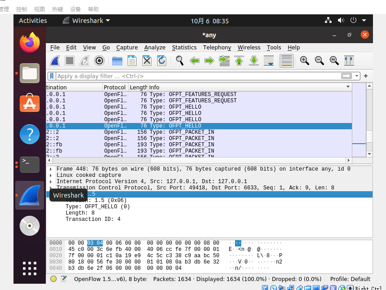This screenshot has height=290, width=386.
Task: Add a display filter button with plus
Action: point(366,76)
